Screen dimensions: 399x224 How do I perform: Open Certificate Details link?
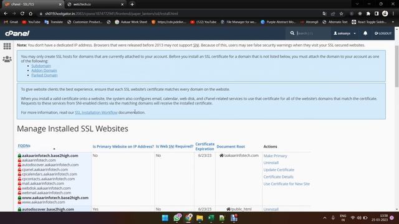(x=279, y=177)
